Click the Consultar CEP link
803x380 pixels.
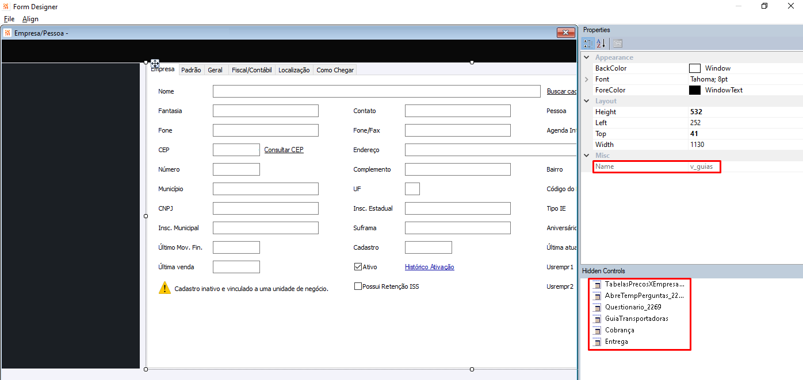pos(284,150)
